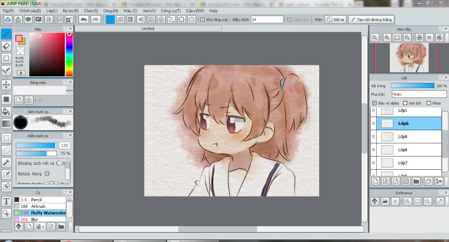Select the Text tool
Screen dimensions: 449x242
(x=6, y=201)
